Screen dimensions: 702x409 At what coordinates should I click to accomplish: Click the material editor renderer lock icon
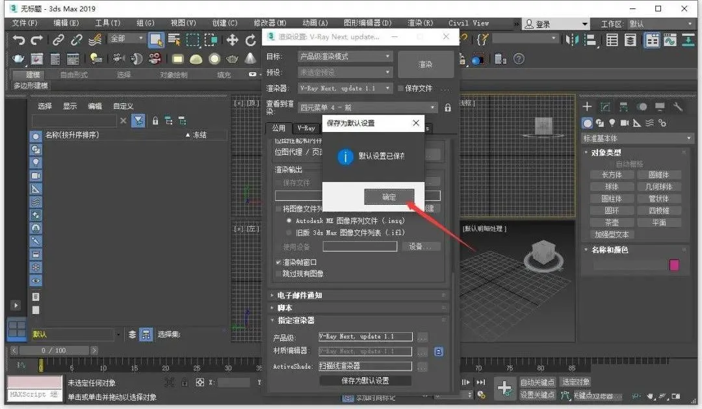click(x=439, y=352)
